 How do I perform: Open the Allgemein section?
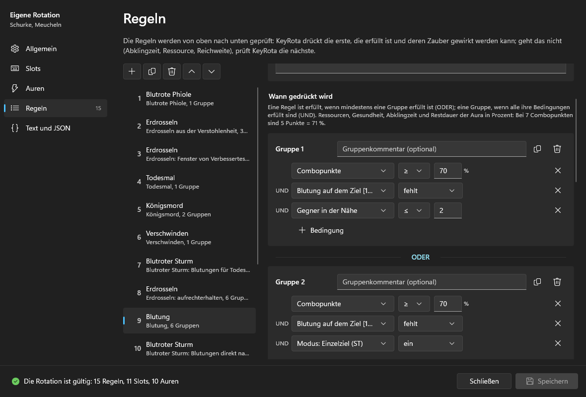point(56,49)
